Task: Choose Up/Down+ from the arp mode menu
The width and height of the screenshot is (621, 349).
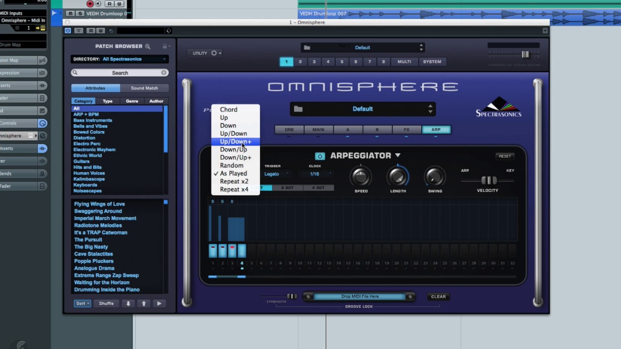Action: point(236,142)
